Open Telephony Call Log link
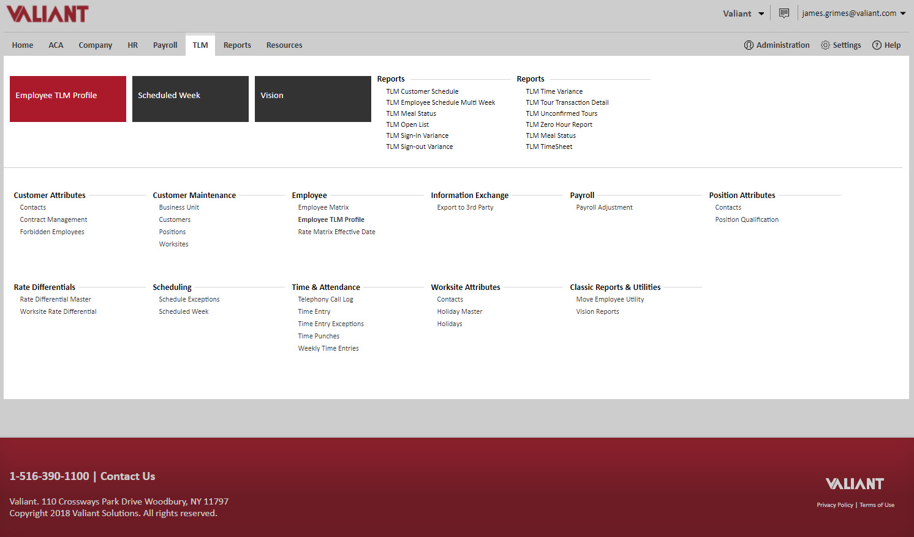This screenshot has width=914, height=537. point(325,299)
